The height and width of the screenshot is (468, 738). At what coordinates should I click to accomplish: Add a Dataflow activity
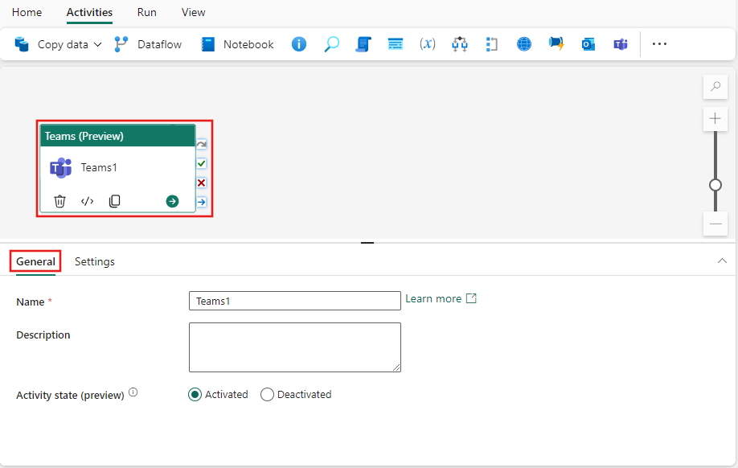coord(148,44)
